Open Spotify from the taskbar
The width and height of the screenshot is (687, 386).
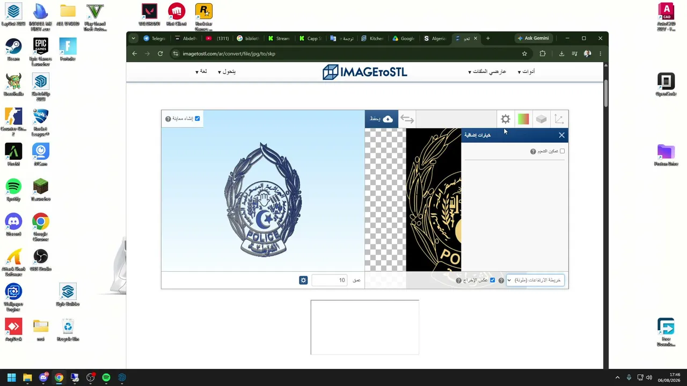106,377
